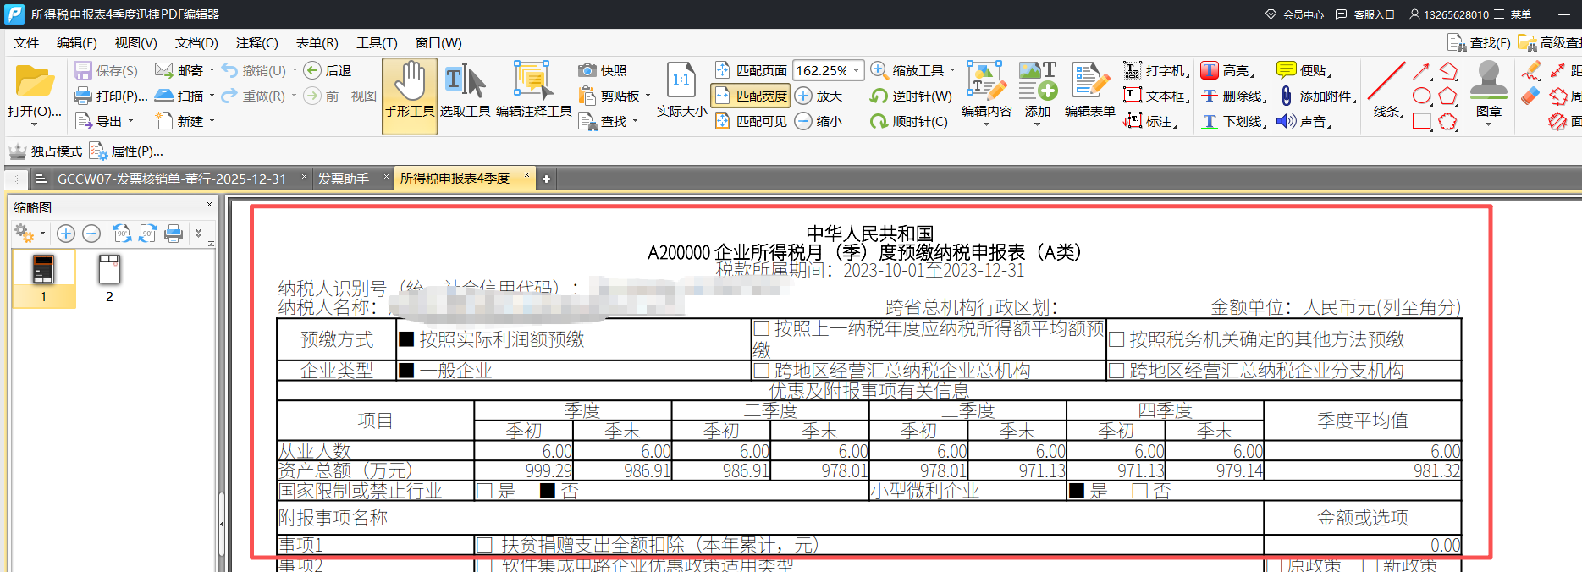This screenshot has height=572, width=1582.
Task: Enlarge thumbnails with the plus icon
Action: point(66,234)
